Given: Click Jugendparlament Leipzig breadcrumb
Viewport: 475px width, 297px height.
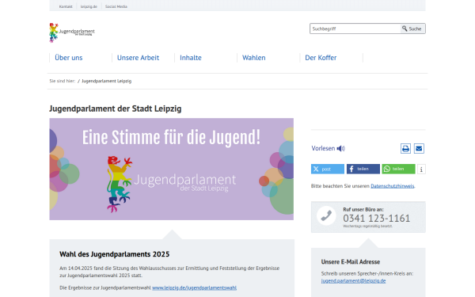Looking at the screenshot, I should click(106, 81).
